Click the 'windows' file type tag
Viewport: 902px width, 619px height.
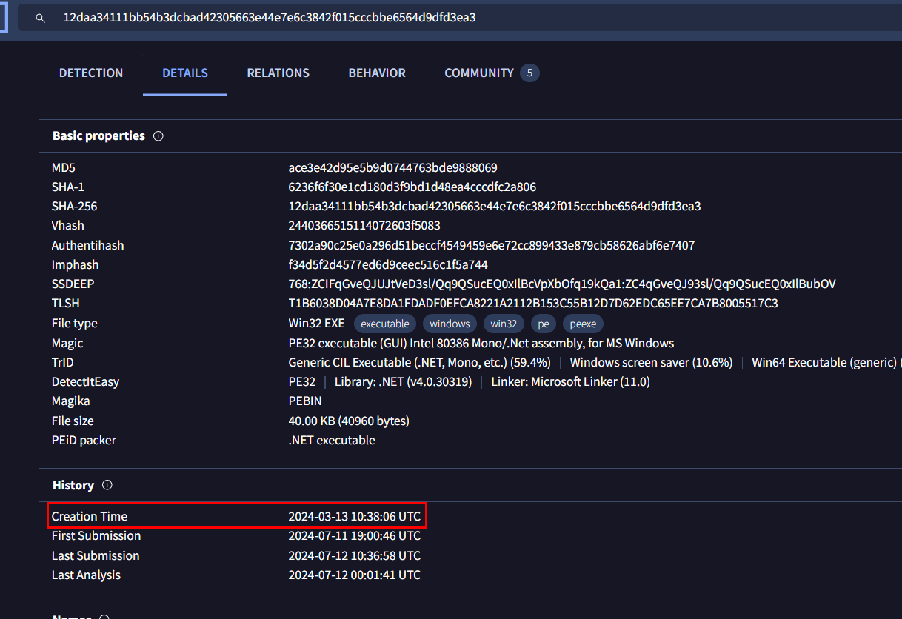(450, 324)
